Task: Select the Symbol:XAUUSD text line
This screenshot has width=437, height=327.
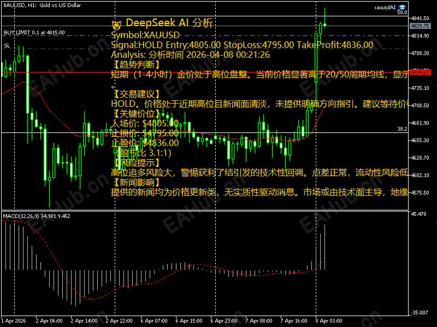Action: (x=145, y=35)
